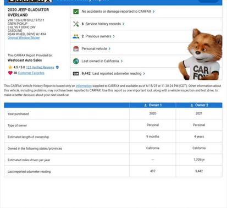Click Owner 1 year purchased '2020'
This screenshot has width=227, height=208.
tap(153, 113)
